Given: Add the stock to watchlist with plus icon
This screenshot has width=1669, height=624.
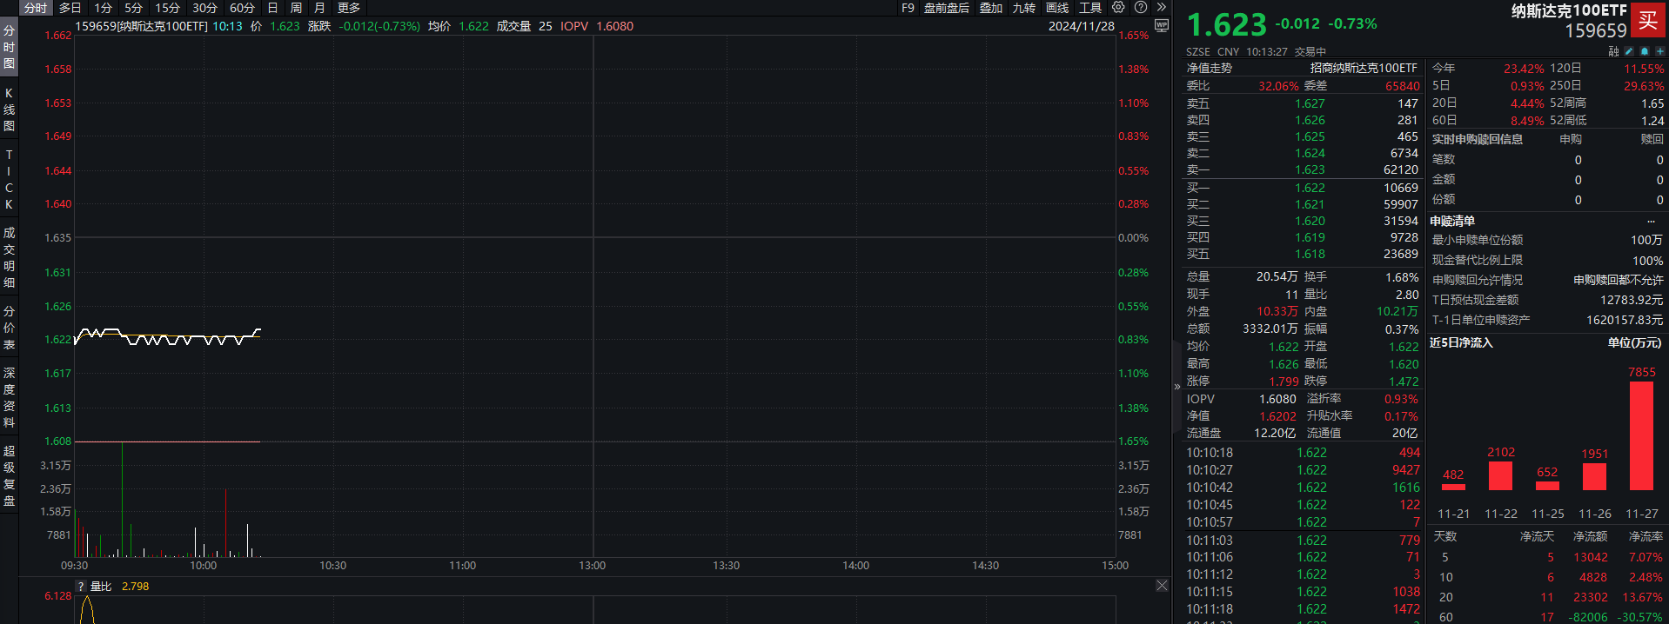Looking at the screenshot, I should 1659,51.
